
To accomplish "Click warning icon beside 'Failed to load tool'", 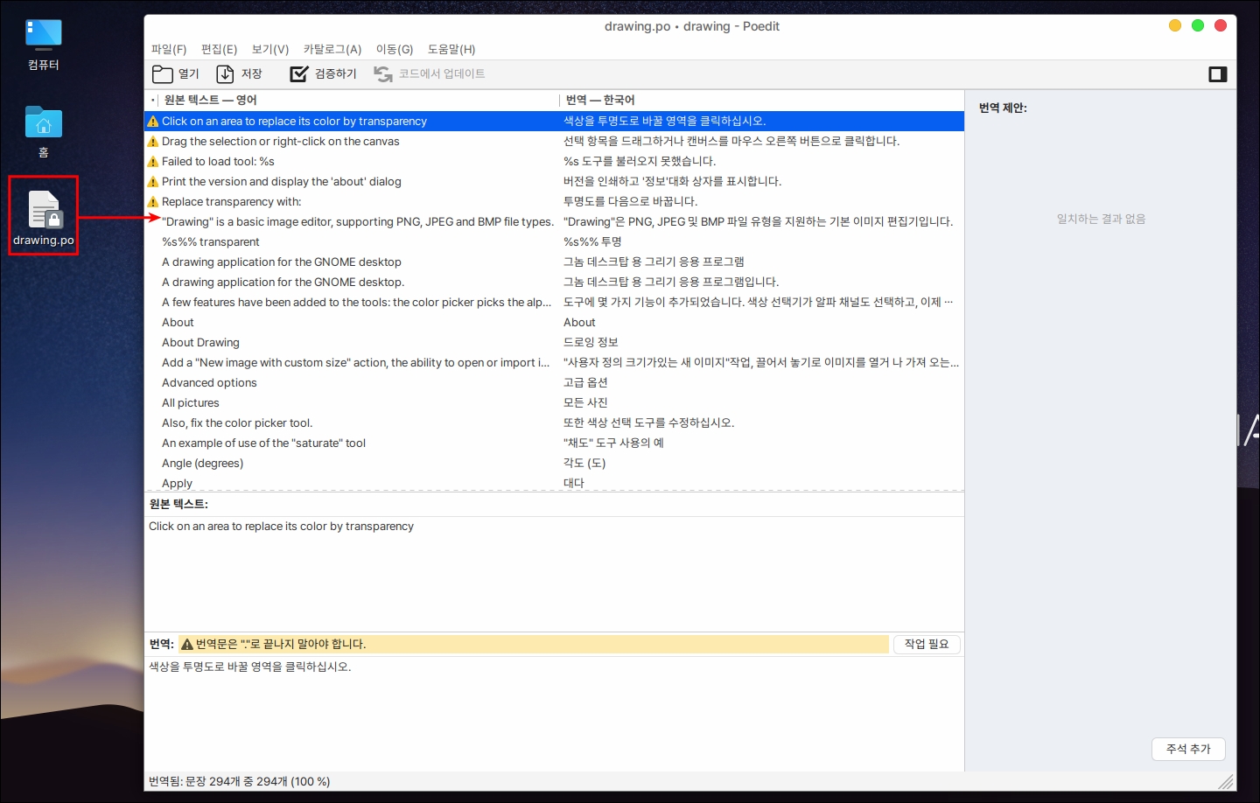I will coord(153,162).
